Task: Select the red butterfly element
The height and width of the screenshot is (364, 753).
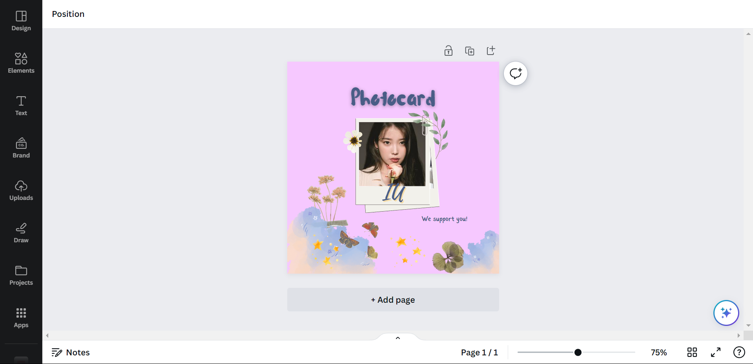Action: pos(371,229)
